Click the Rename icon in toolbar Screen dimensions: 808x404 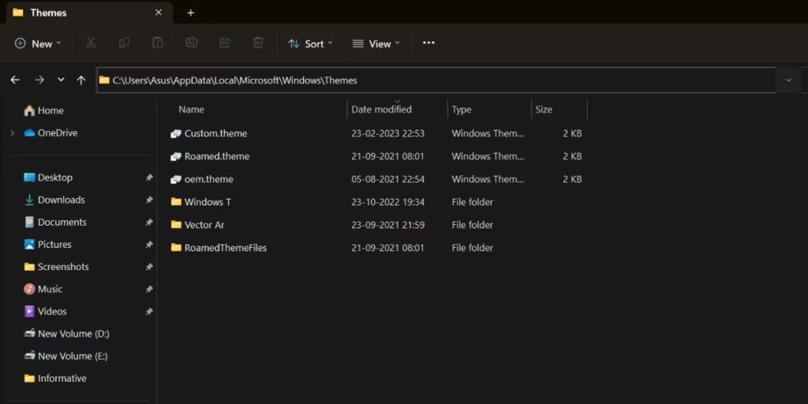tap(191, 43)
